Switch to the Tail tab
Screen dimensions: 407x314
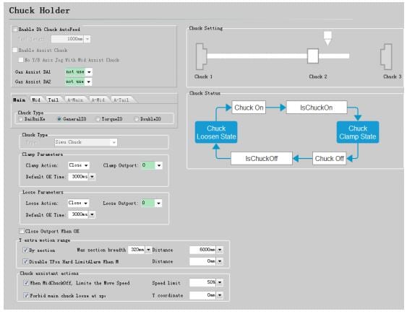53,100
